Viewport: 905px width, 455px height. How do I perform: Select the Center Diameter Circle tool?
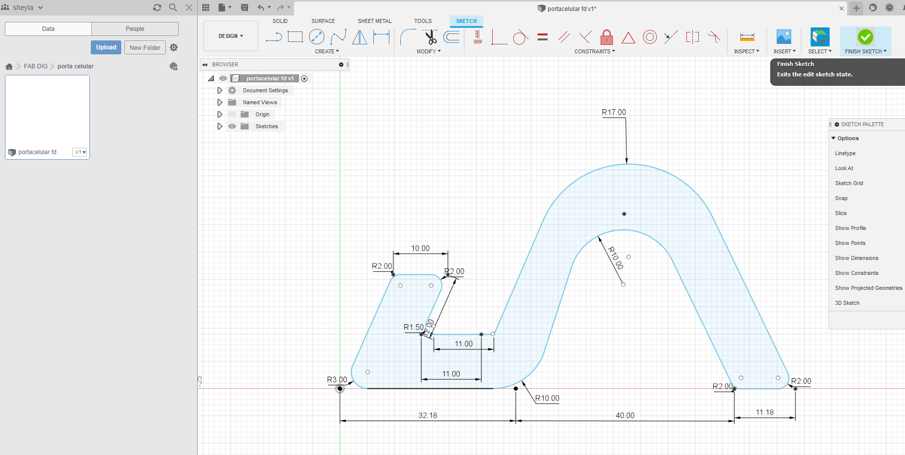(316, 37)
